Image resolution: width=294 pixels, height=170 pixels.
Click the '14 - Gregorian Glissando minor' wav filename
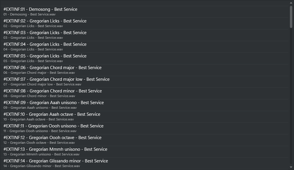(x=42, y=166)
